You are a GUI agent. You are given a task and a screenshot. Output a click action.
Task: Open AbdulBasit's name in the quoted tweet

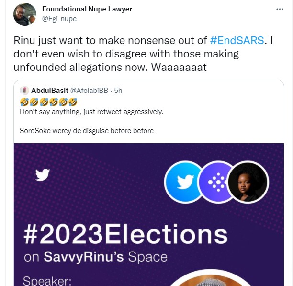[x=49, y=90]
